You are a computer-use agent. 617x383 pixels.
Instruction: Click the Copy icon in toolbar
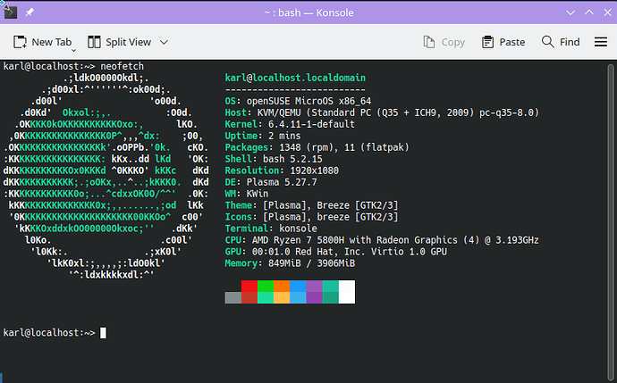[x=430, y=42]
